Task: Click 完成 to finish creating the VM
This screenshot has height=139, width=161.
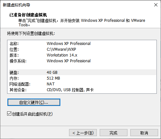Action: pyautogui.click(x=114, y=133)
